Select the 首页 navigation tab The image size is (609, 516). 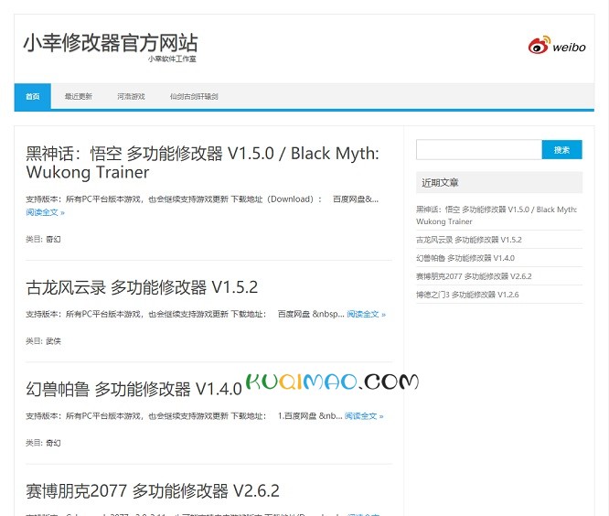(x=33, y=96)
